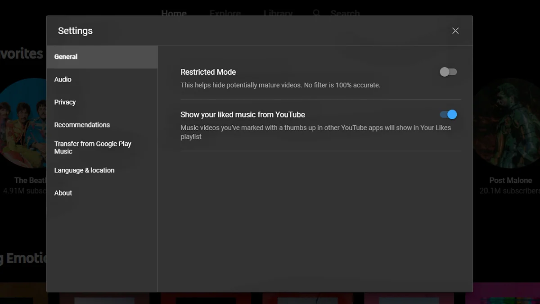Click the 'Show your liked music from YouTube' heading

243,114
